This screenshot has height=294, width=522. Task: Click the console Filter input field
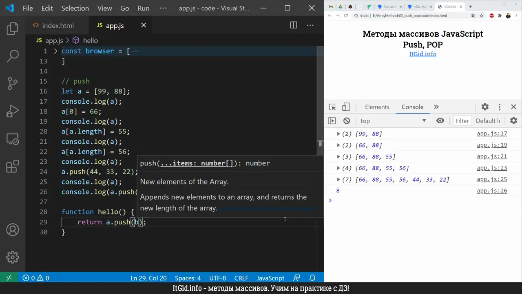tap(462, 121)
